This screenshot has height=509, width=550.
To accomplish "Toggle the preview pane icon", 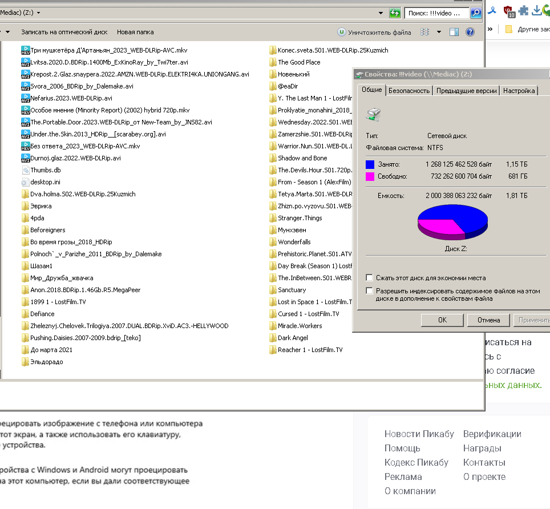I will click(x=454, y=32).
